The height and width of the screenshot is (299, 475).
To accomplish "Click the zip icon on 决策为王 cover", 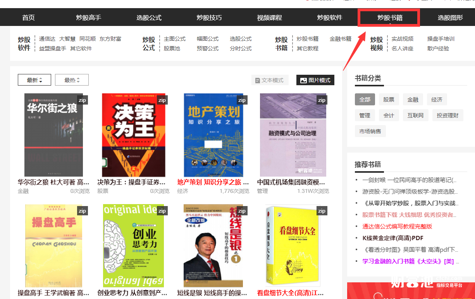I will (162, 100).
